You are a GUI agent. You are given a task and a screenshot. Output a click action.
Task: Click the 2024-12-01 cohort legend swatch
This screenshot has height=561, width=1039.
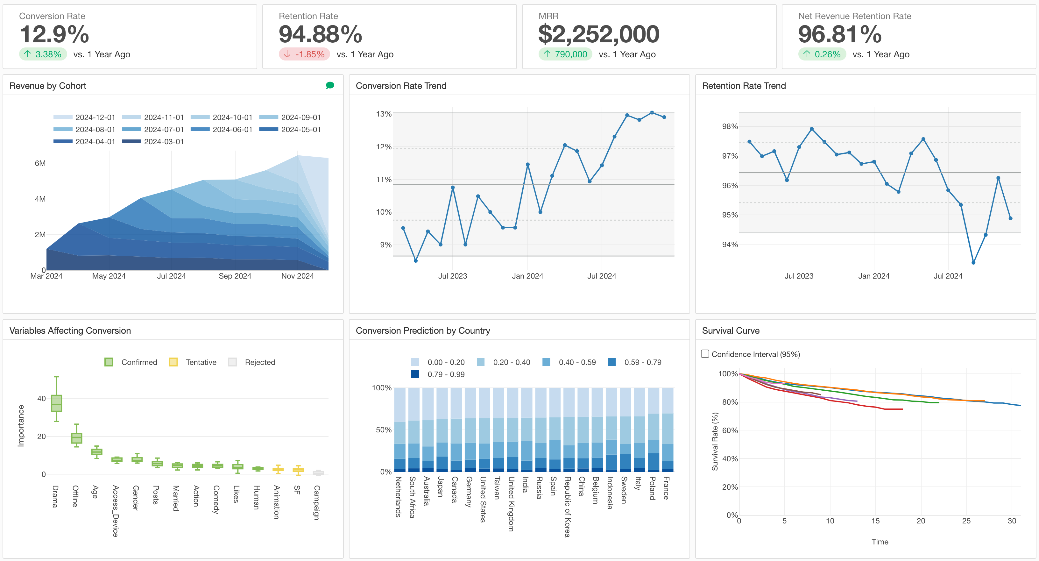point(62,117)
